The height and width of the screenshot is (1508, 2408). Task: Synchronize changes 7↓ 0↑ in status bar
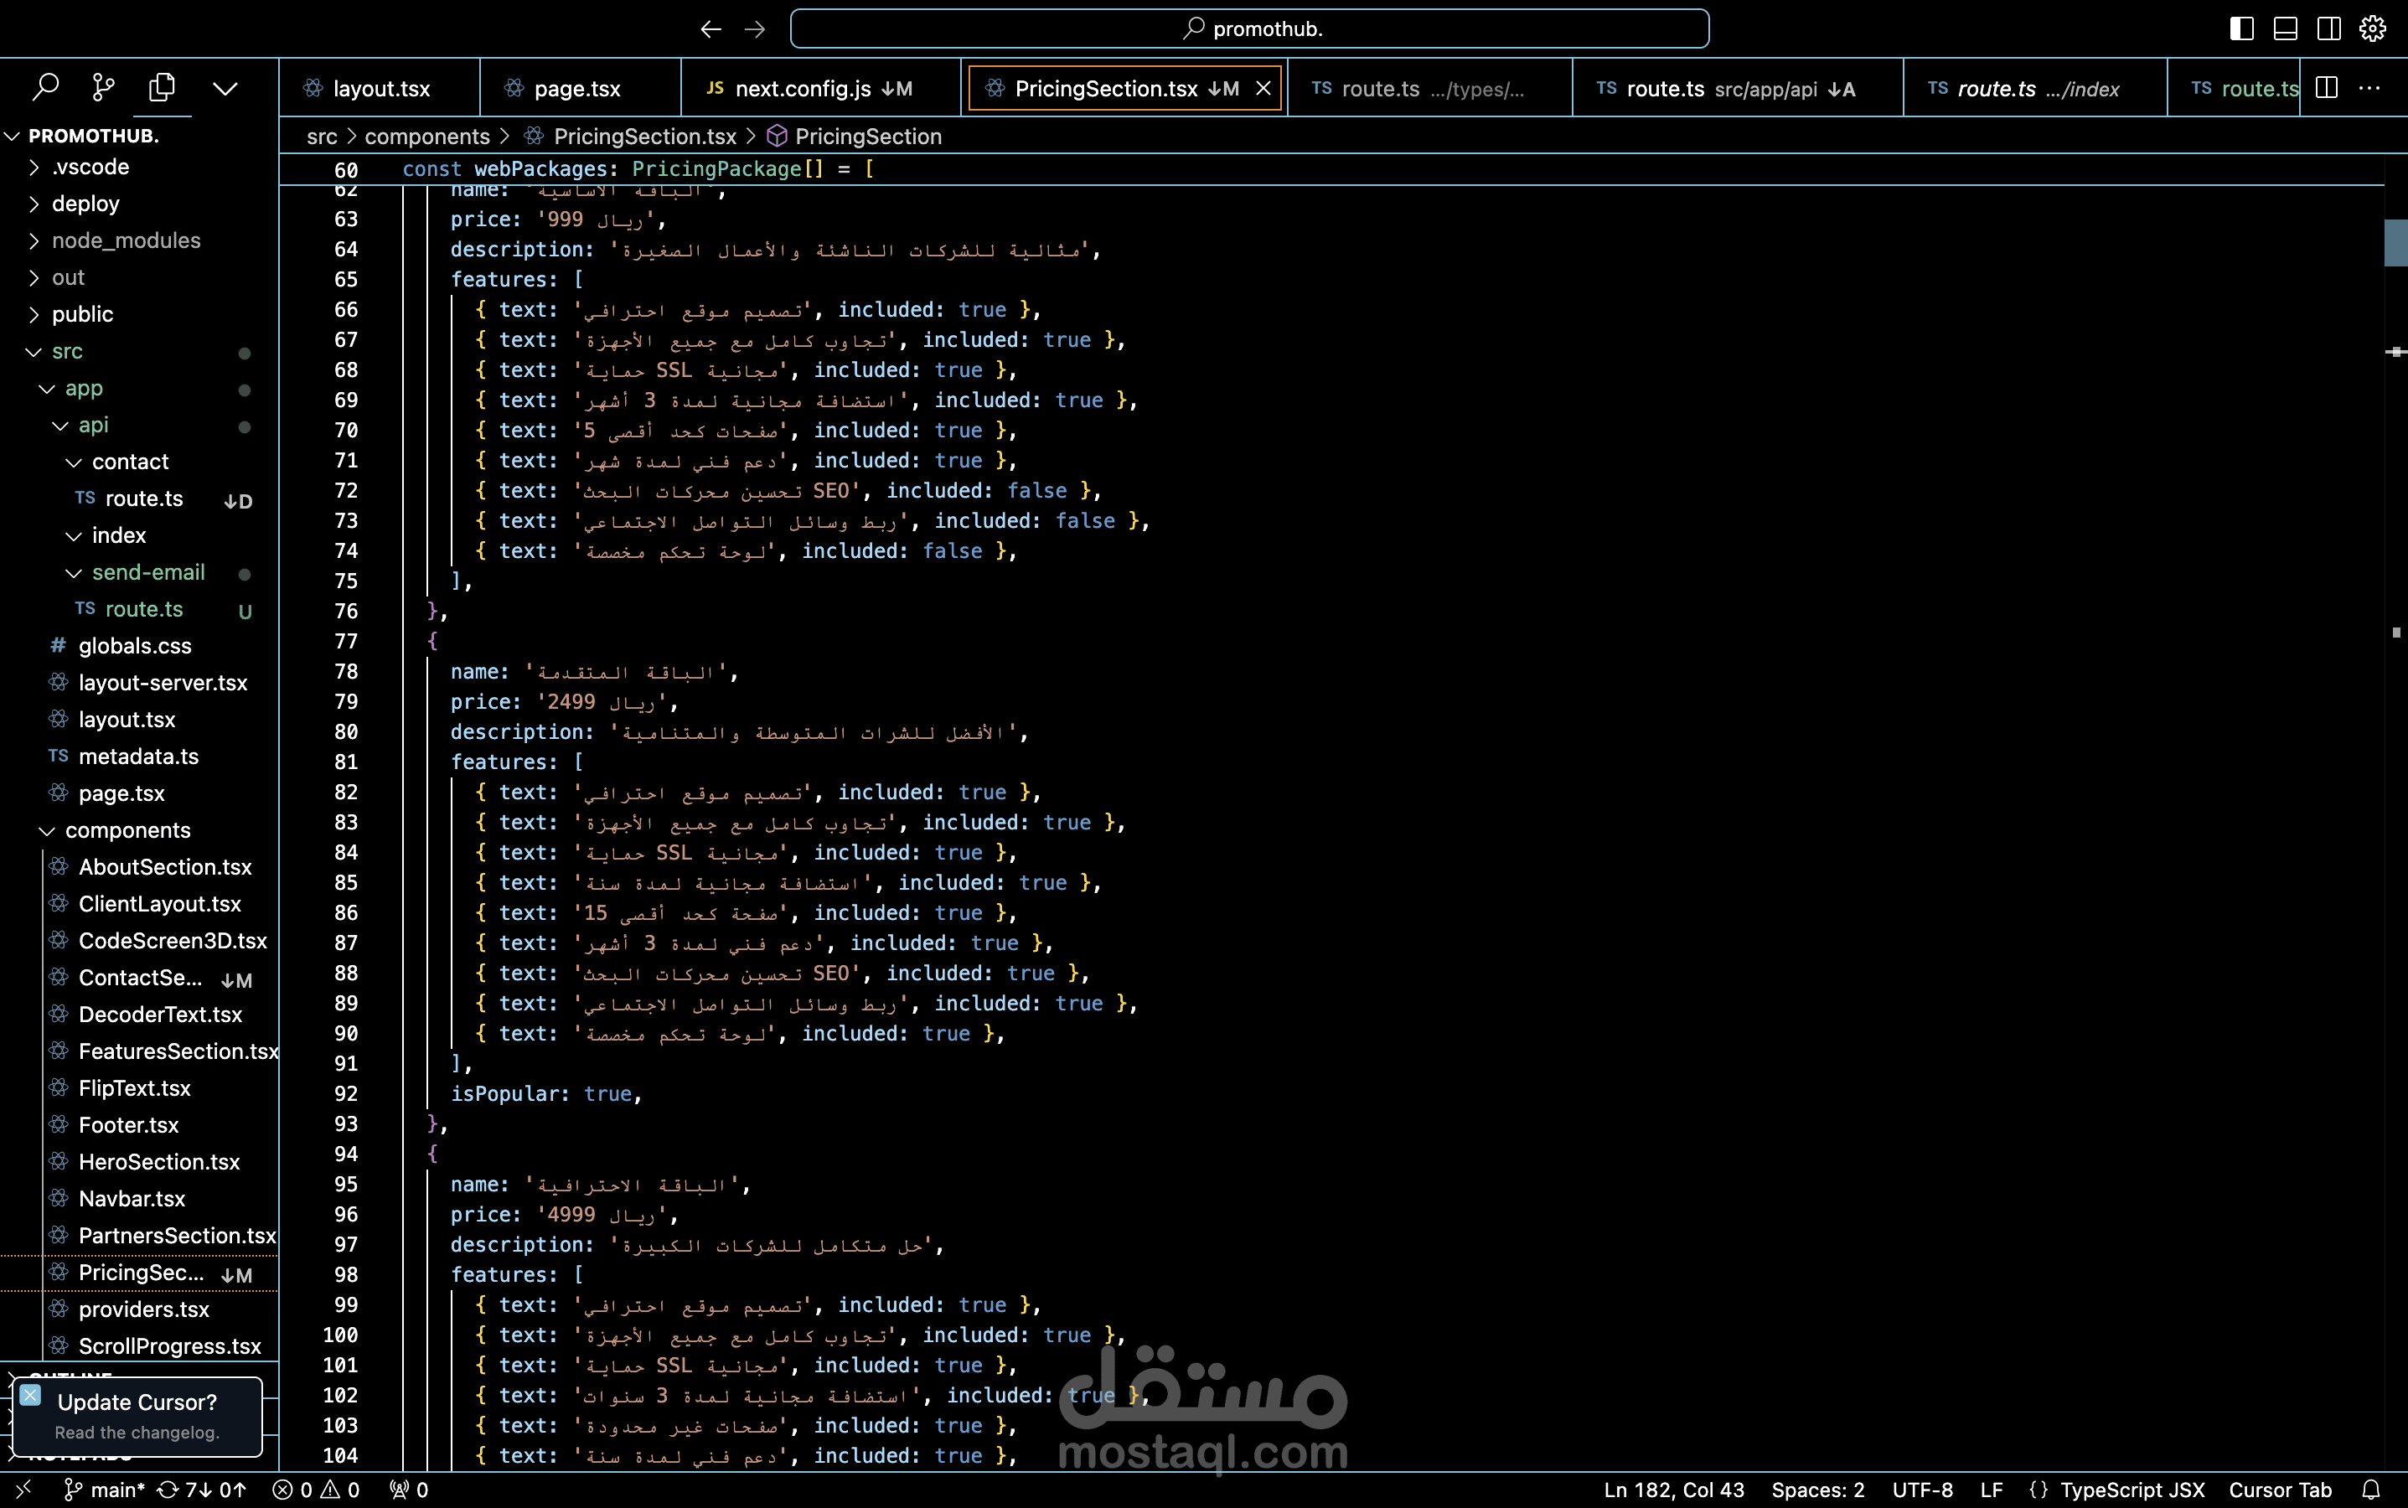tap(203, 1490)
